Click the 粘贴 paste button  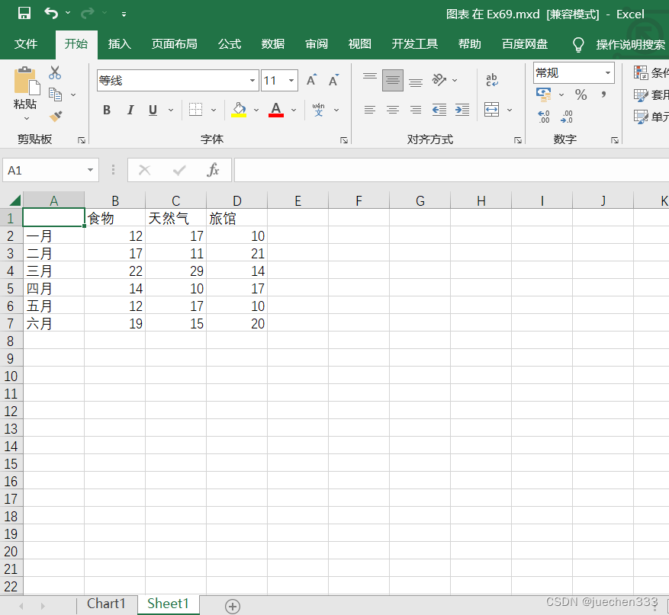[25, 91]
